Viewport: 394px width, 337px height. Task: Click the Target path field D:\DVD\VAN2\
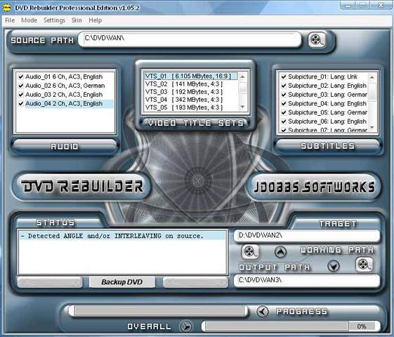306,236
